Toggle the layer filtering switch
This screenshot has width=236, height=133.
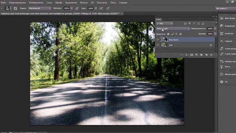[216, 23]
